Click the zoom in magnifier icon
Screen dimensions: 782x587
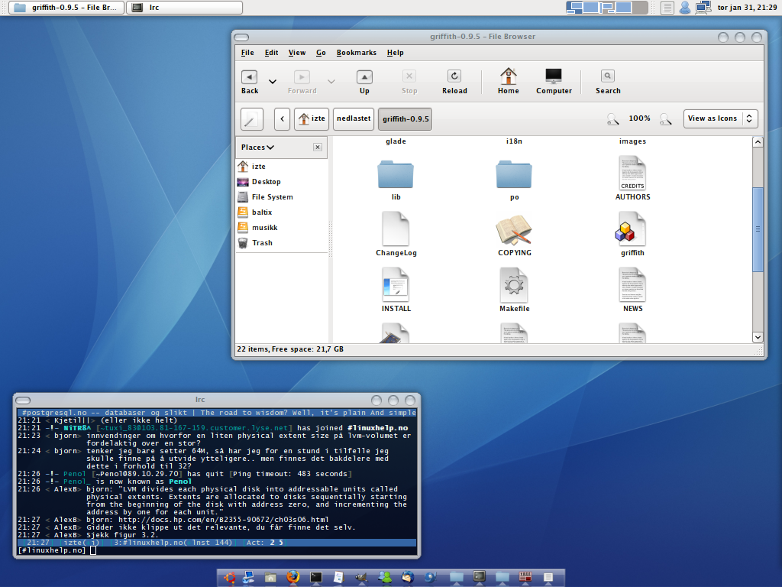[665, 118]
